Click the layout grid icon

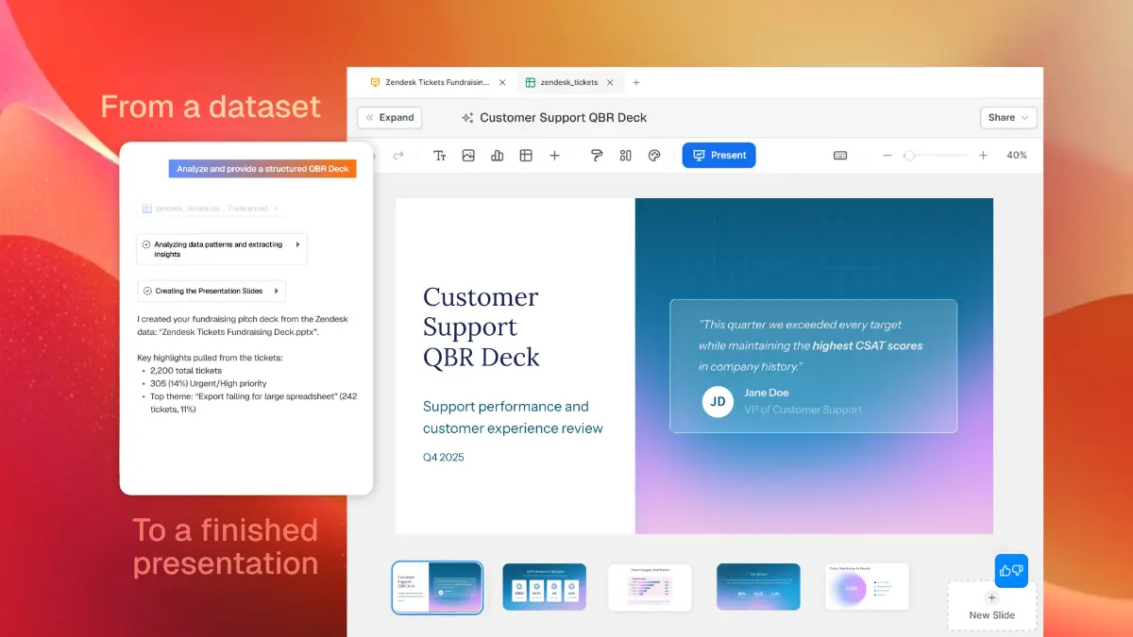[625, 156]
